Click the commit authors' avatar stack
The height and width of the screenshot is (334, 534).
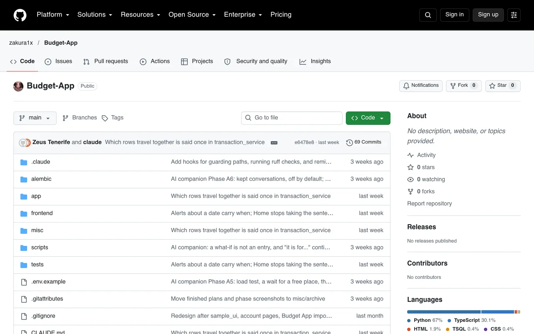click(x=25, y=142)
